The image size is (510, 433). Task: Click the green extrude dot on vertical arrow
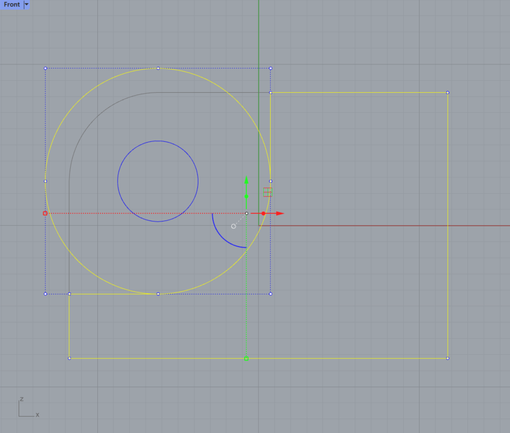247,197
